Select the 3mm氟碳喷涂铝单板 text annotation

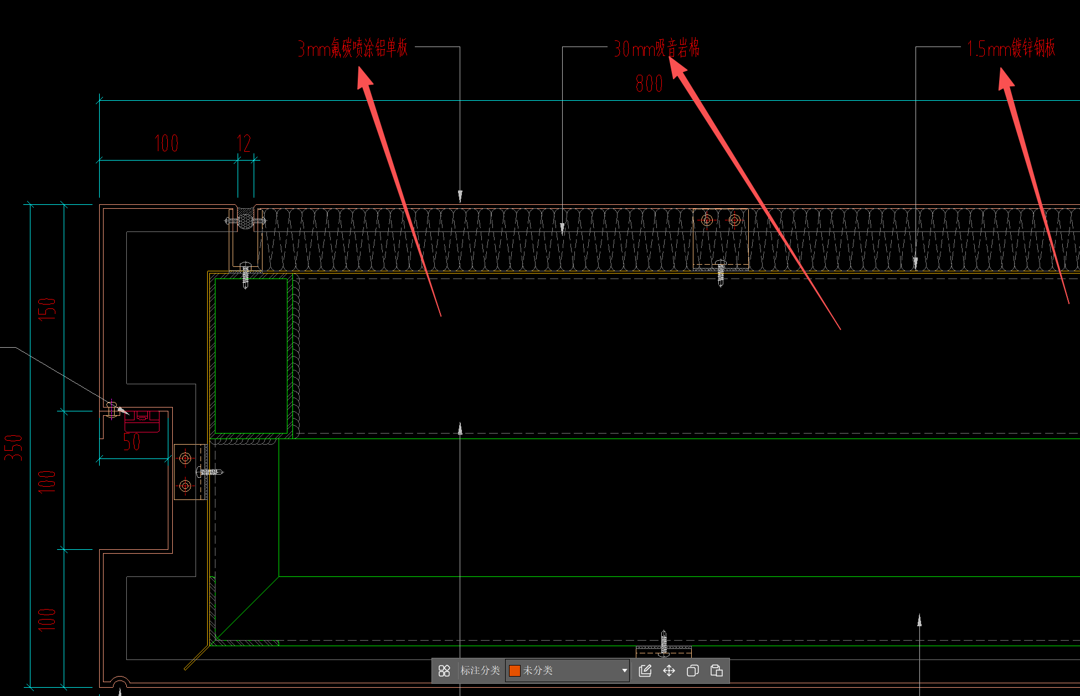tap(353, 49)
